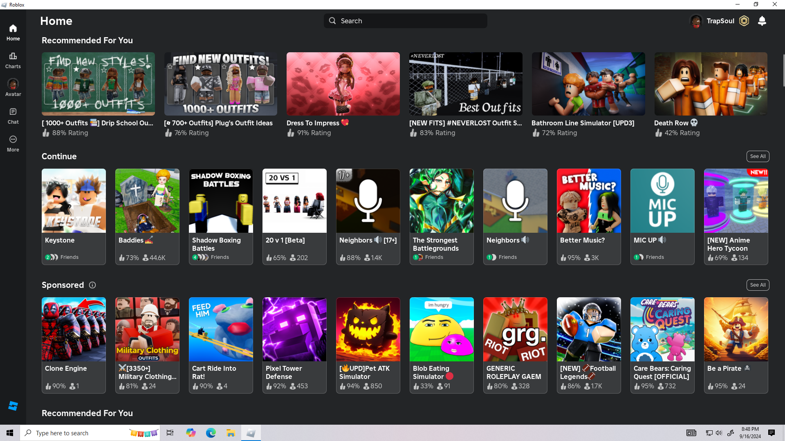Open Task View on the taskbar
Image resolution: width=785 pixels, height=441 pixels.
pos(170,433)
